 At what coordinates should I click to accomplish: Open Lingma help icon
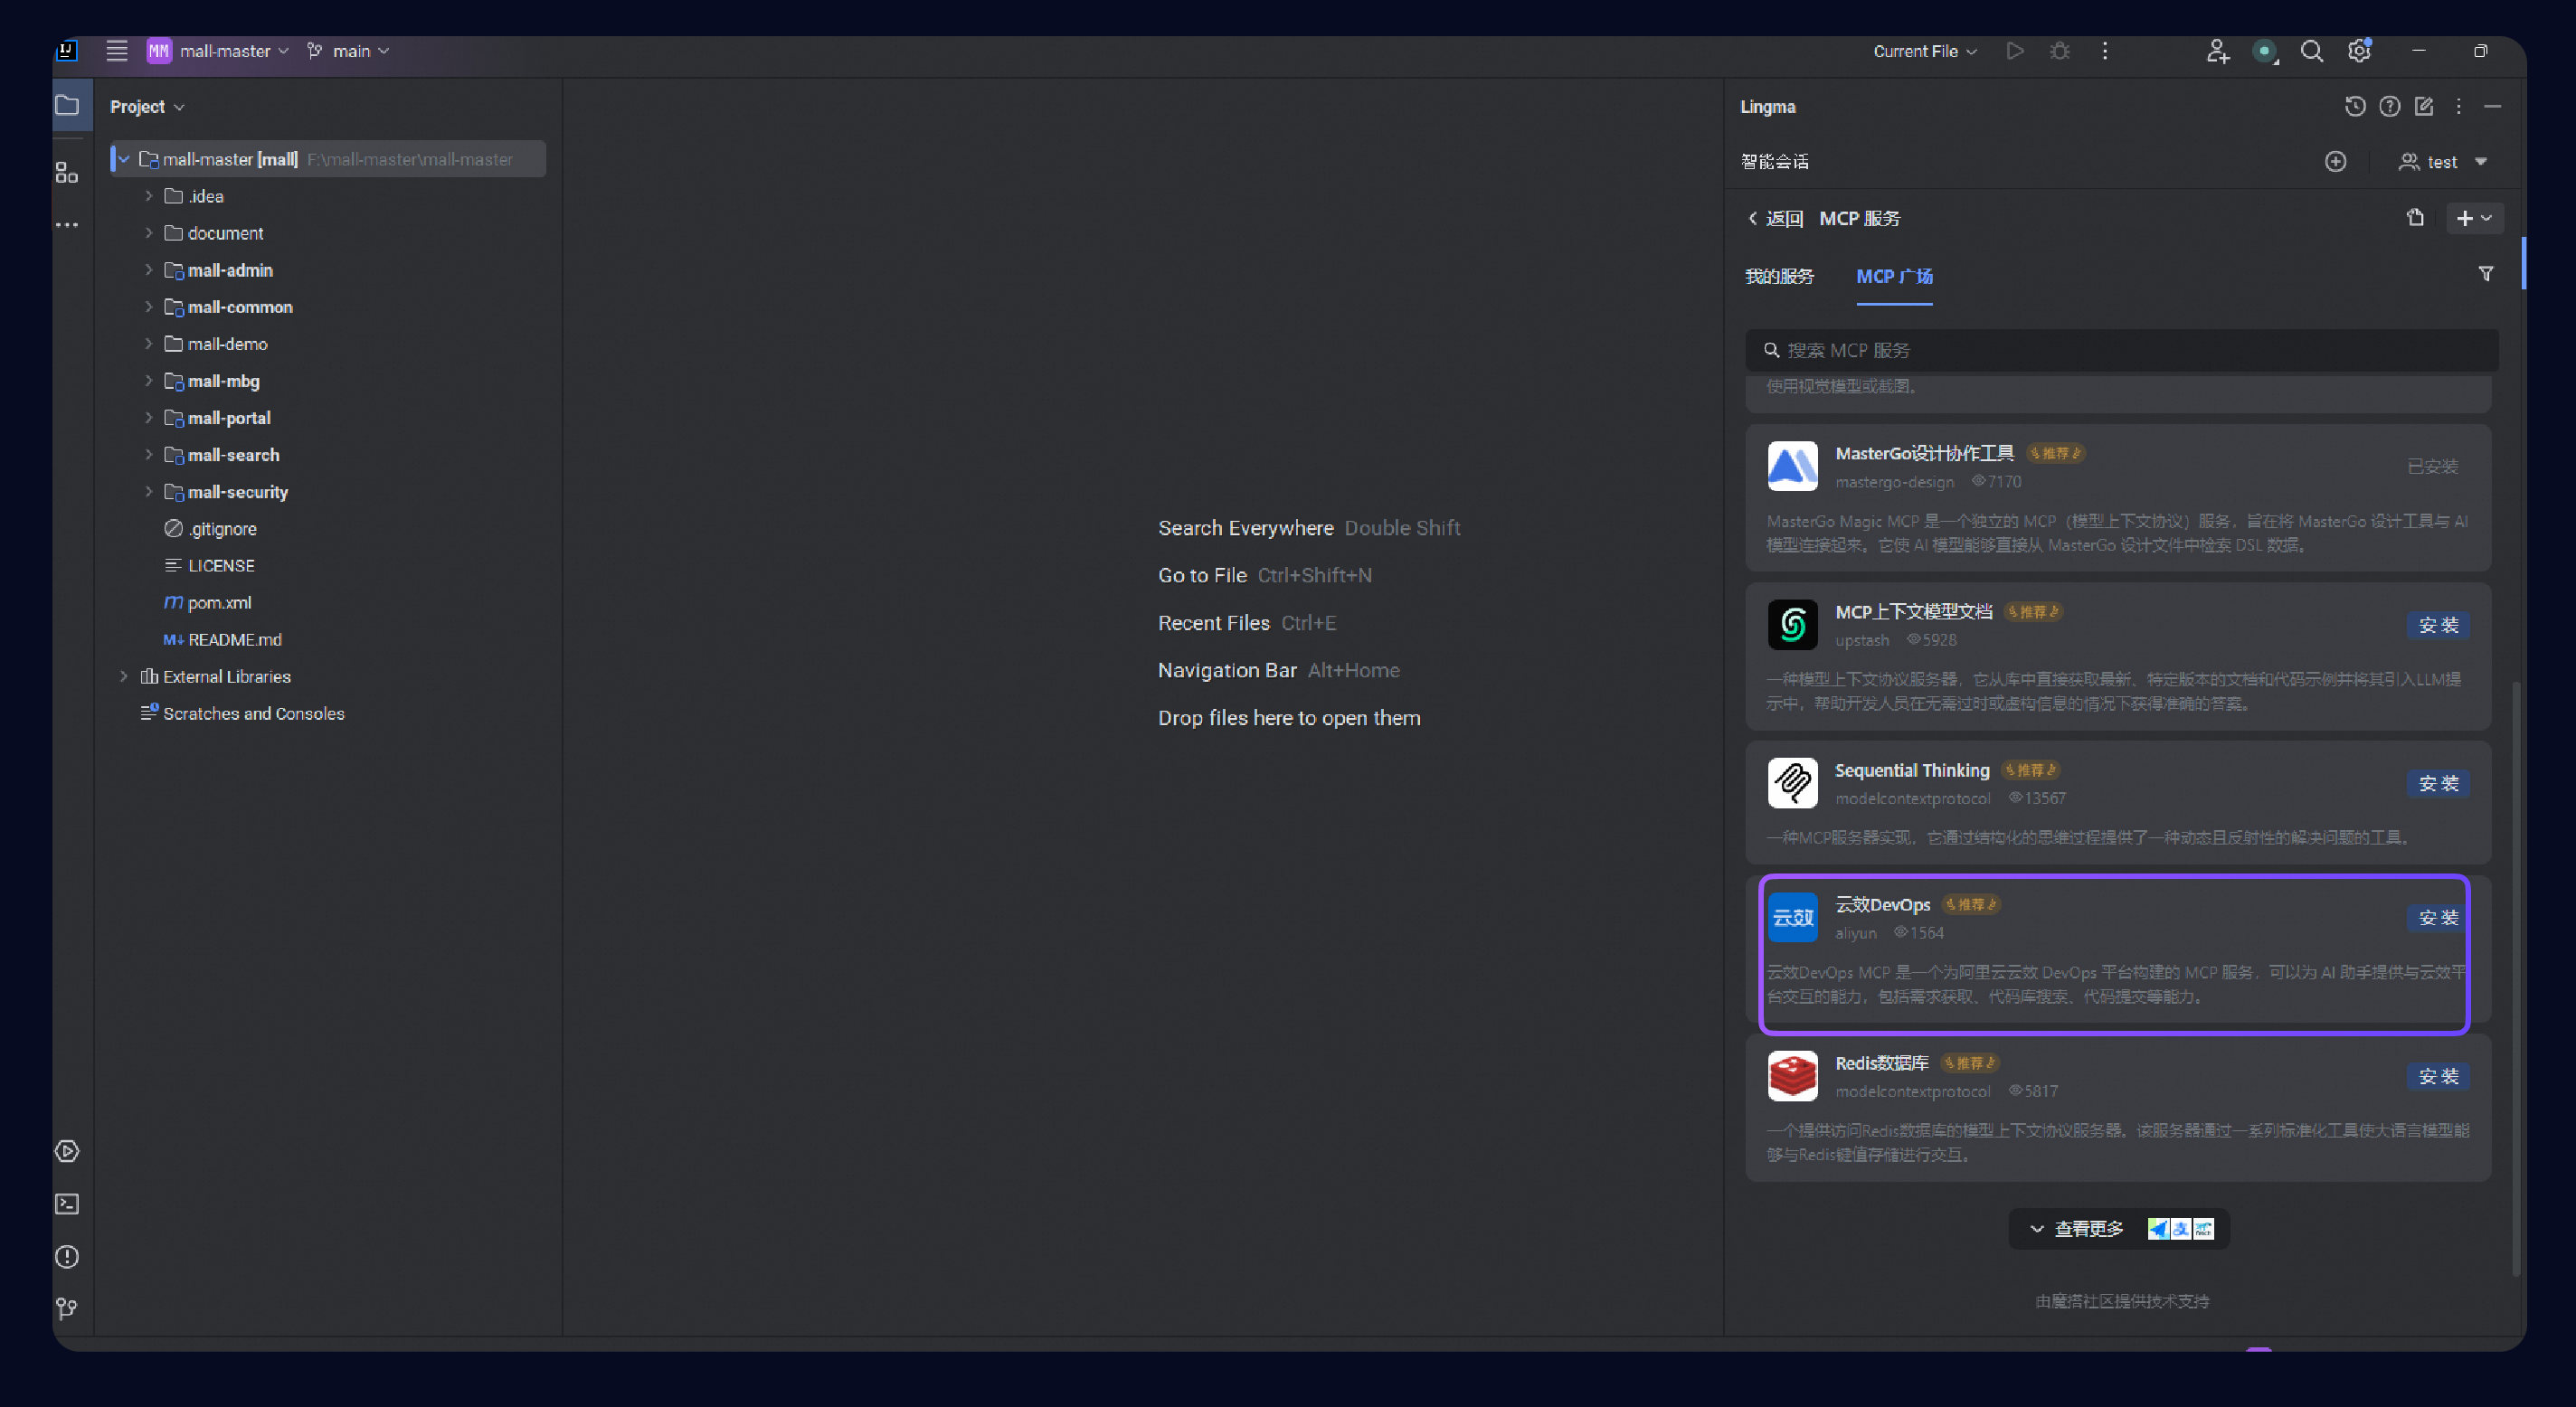point(2390,106)
